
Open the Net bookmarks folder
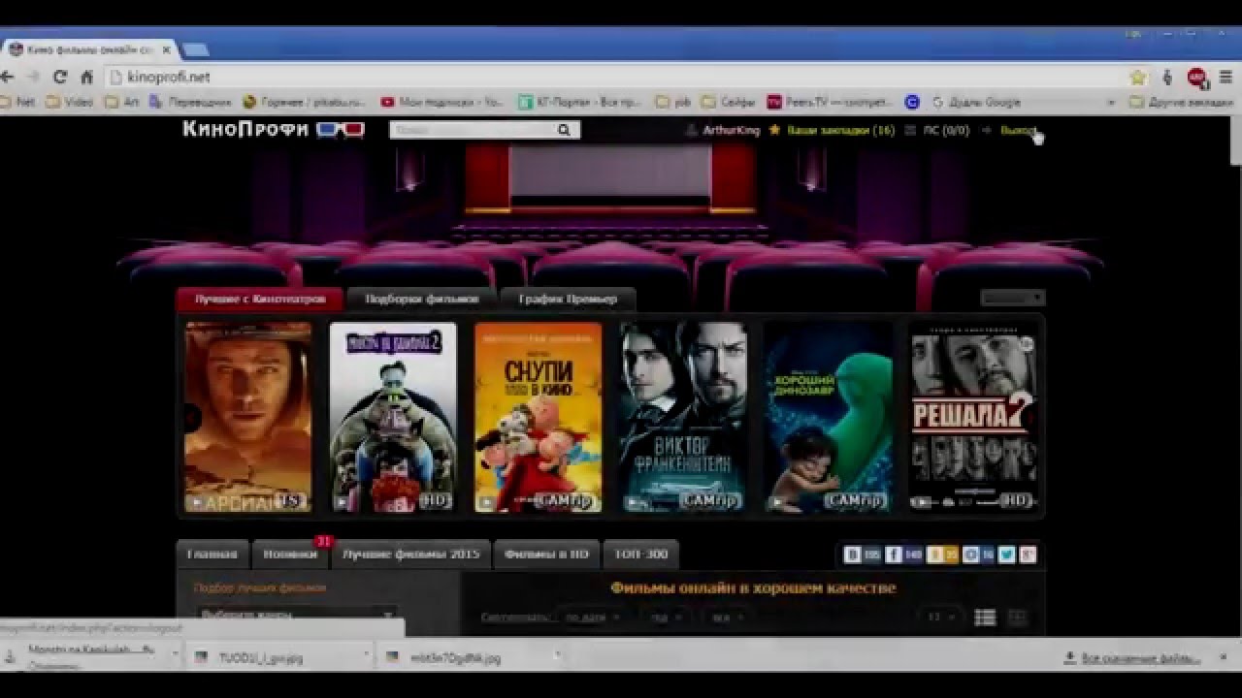pos(18,102)
